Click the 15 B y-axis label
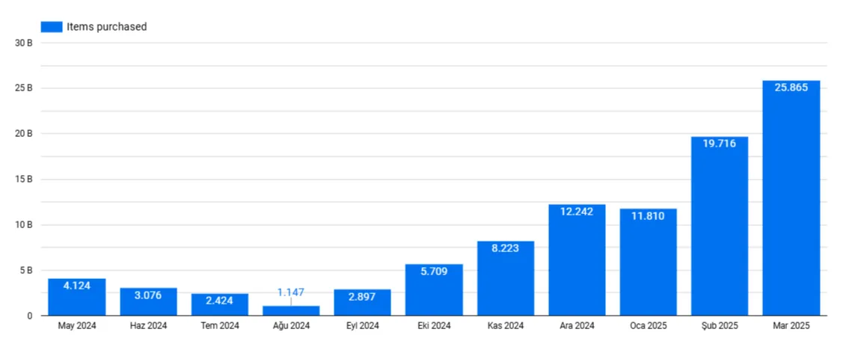The width and height of the screenshot is (849, 356). pyautogui.click(x=24, y=179)
